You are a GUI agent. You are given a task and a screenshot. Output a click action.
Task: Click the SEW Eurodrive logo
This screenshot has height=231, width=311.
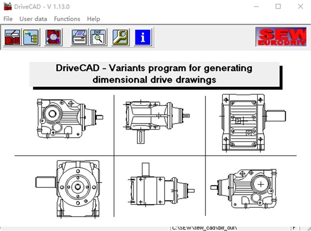point(281,37)
